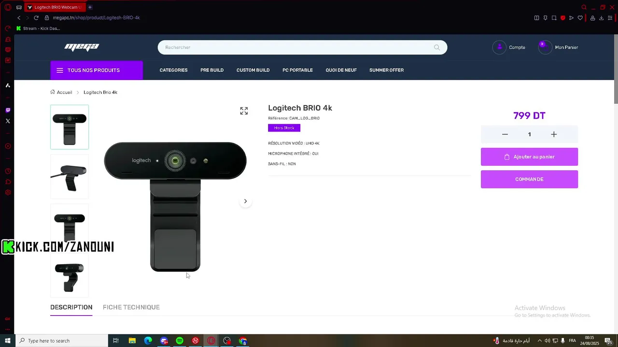Image resolution: width=618 pixels, height=347 pixels.
Task: Show next product image with arrow
Action: pos(245,201)
